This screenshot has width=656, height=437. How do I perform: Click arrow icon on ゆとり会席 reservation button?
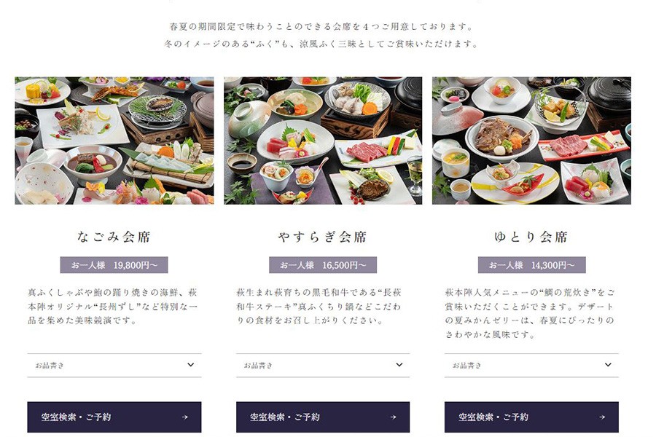point(602,417)
